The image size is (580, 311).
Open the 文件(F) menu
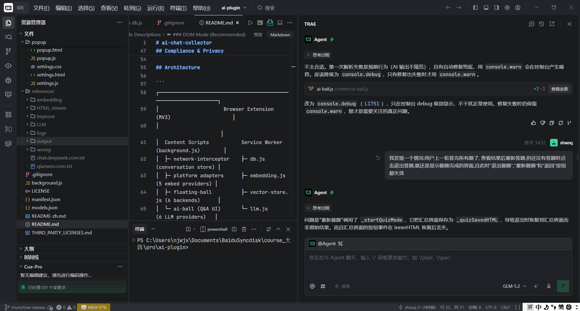point(41,8)
